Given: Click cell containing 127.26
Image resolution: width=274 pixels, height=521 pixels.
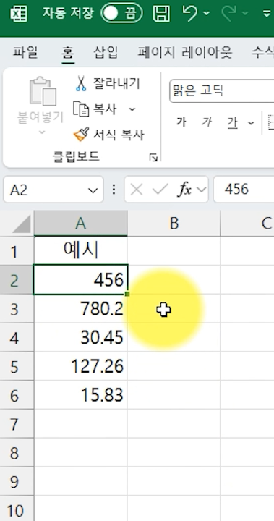Looking at the screenshot, I should tap(81, 366).
